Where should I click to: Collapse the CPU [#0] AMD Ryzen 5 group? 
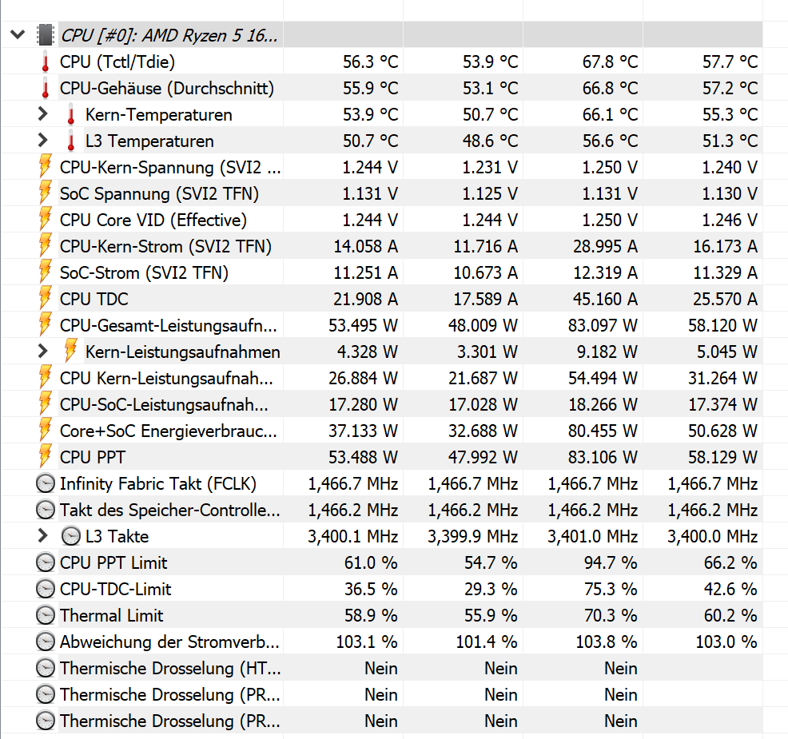point(18,34)
